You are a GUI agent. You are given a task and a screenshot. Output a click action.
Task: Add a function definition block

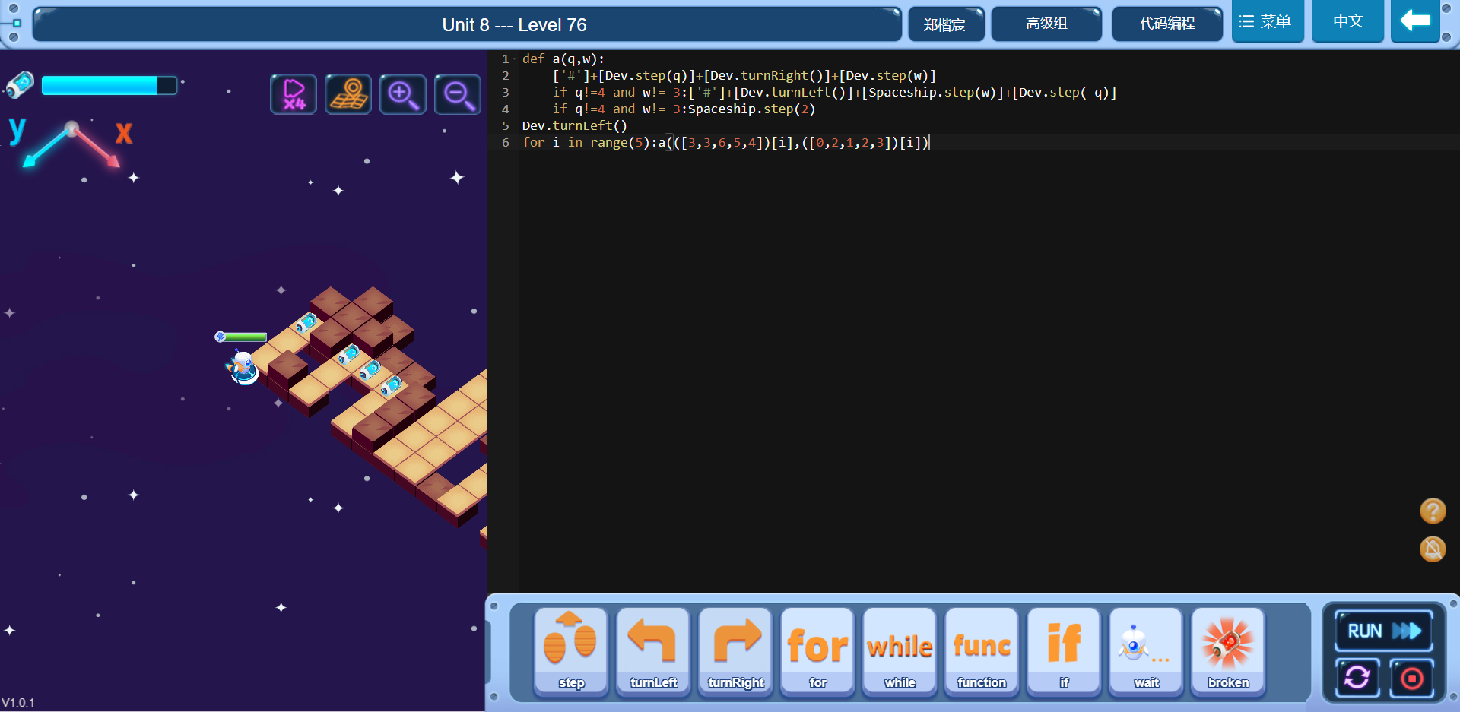pyautogui.click(x=982, y=651)
